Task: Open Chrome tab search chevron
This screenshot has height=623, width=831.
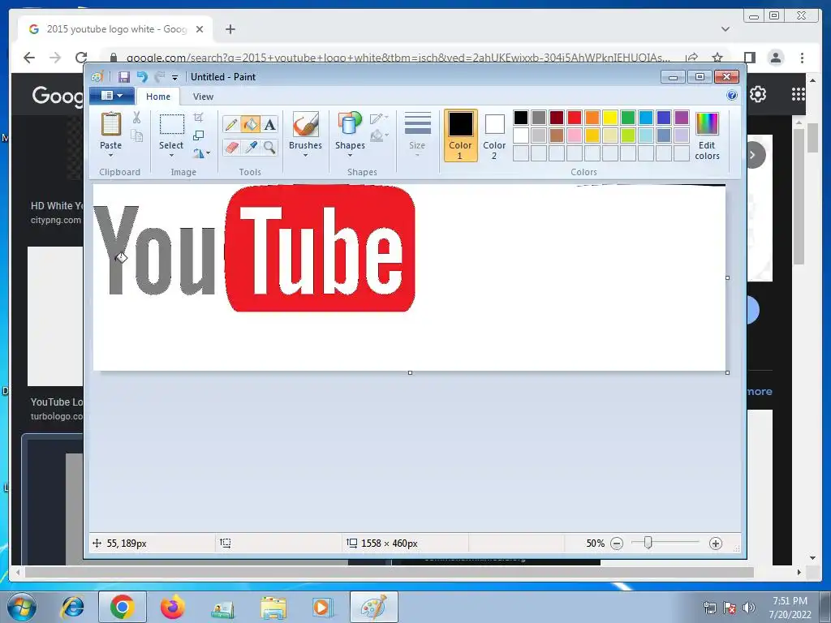Action: (x=726, y=29)
